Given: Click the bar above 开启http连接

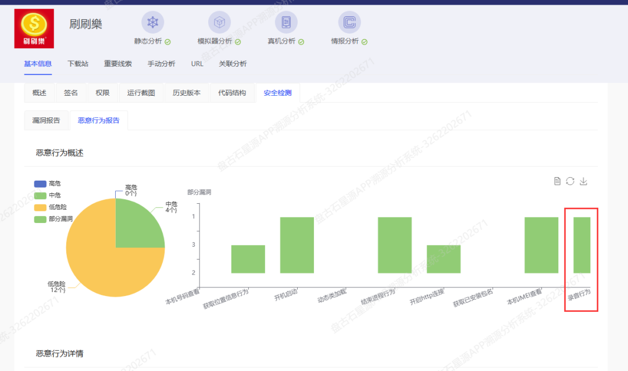Looking at the screenshot, I should (x=443, y=259).
